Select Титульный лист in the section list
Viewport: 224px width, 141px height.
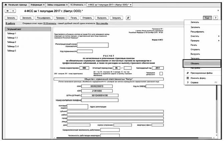point(28,29)
